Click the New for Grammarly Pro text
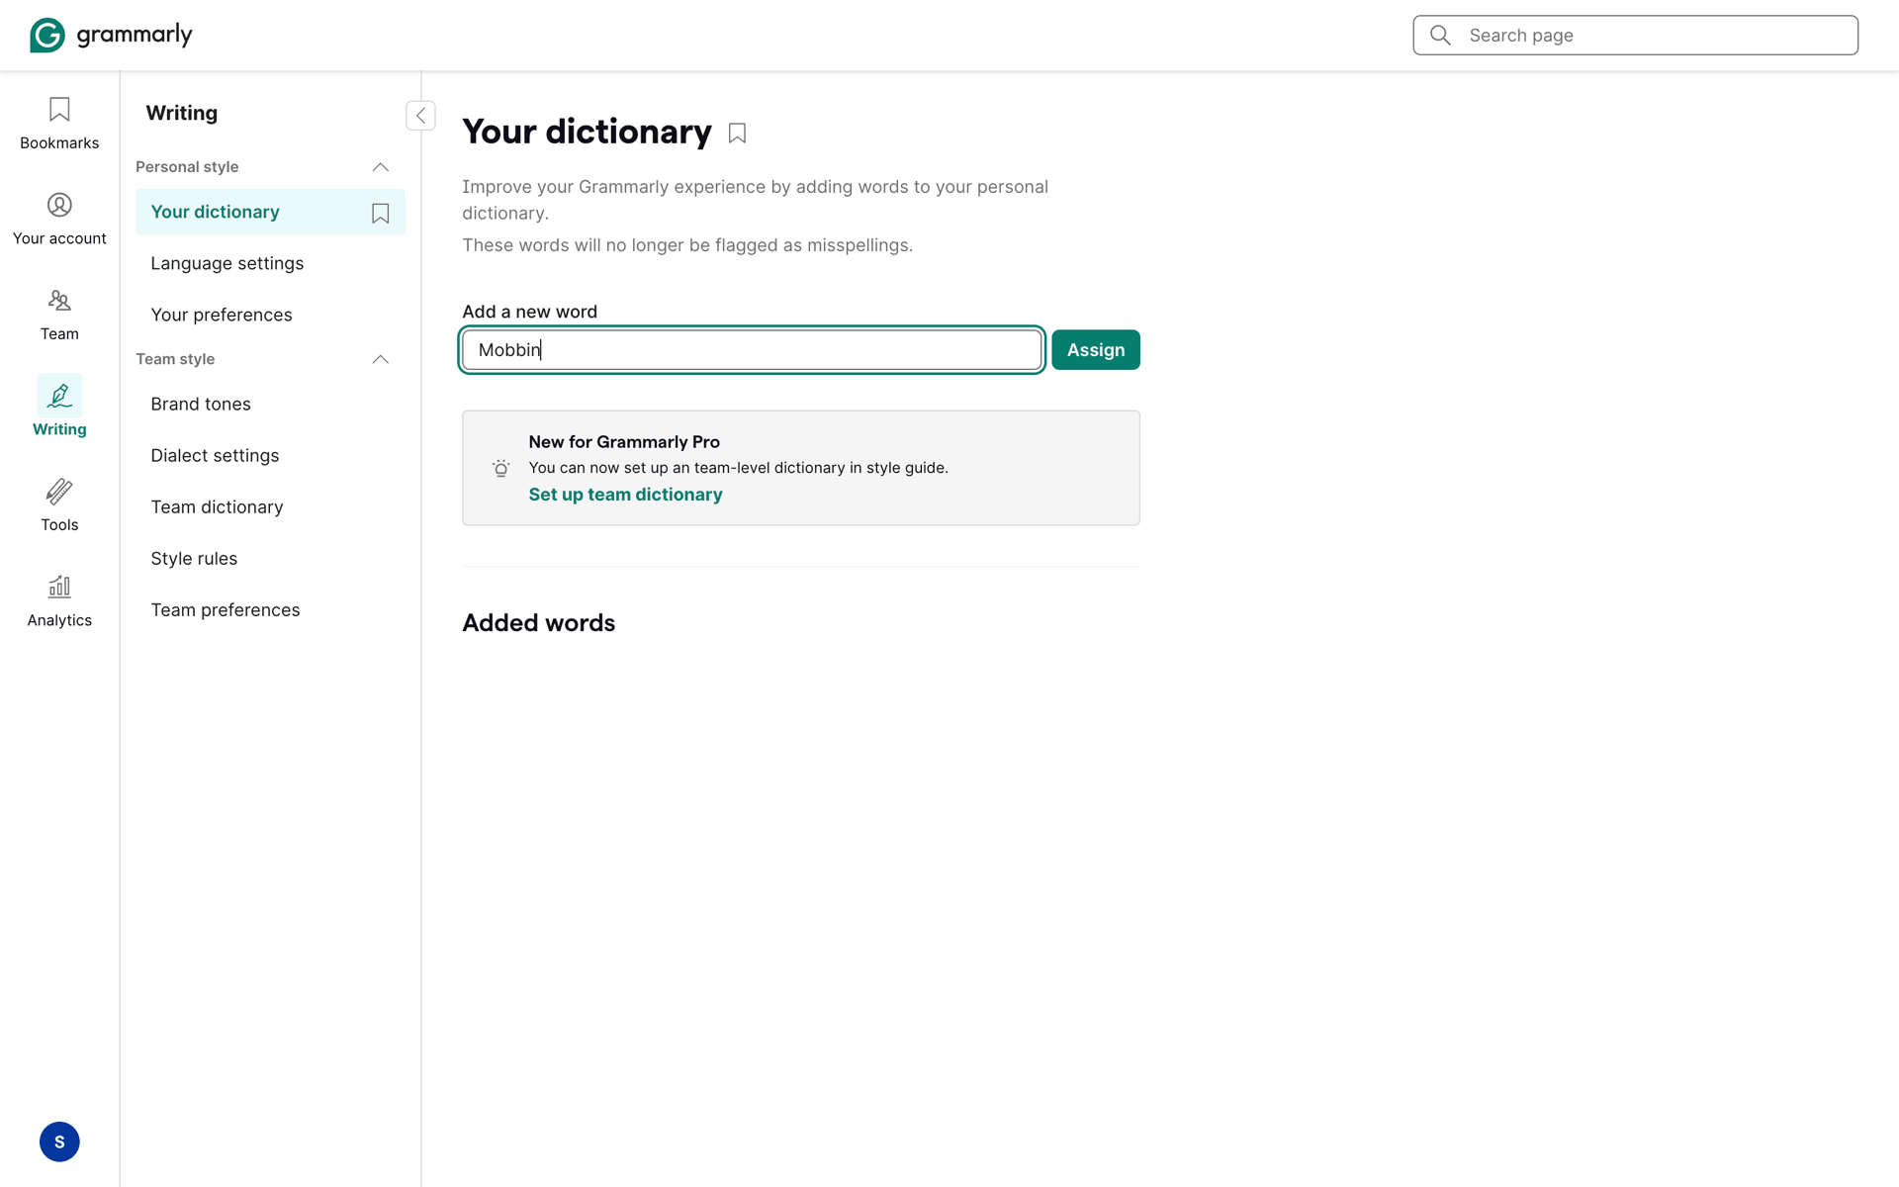The width and height of the screenshot is (1899, 1187). [x=624, y=442]
